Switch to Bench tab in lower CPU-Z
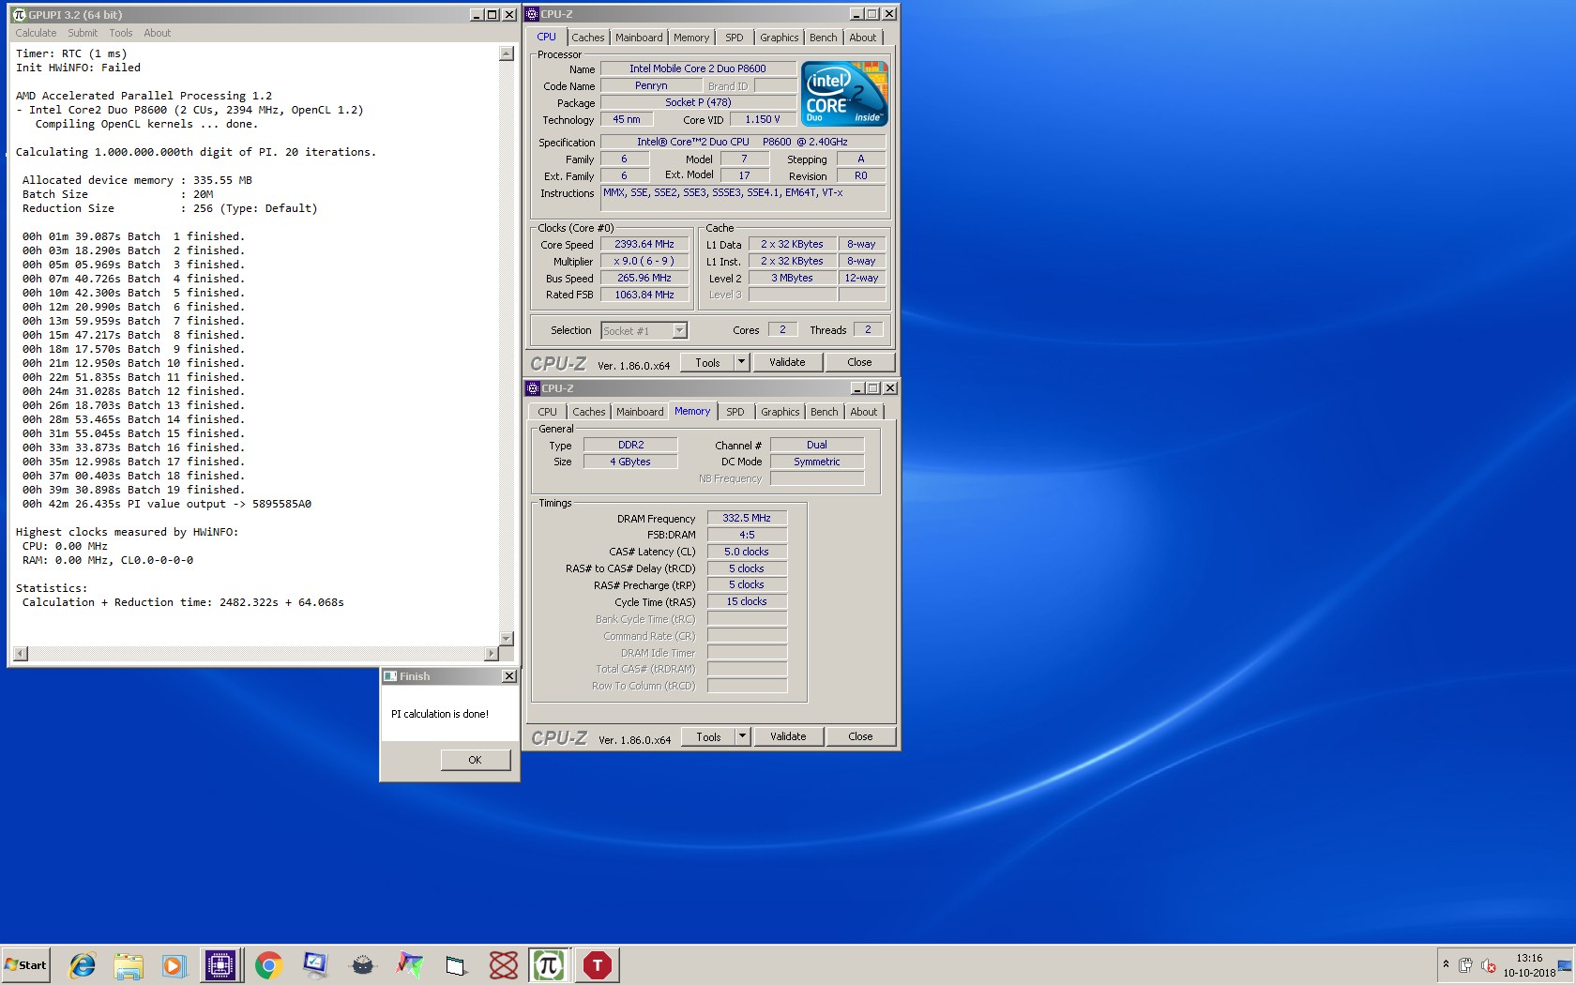The image size is (1576, 985). pos(825,412)
